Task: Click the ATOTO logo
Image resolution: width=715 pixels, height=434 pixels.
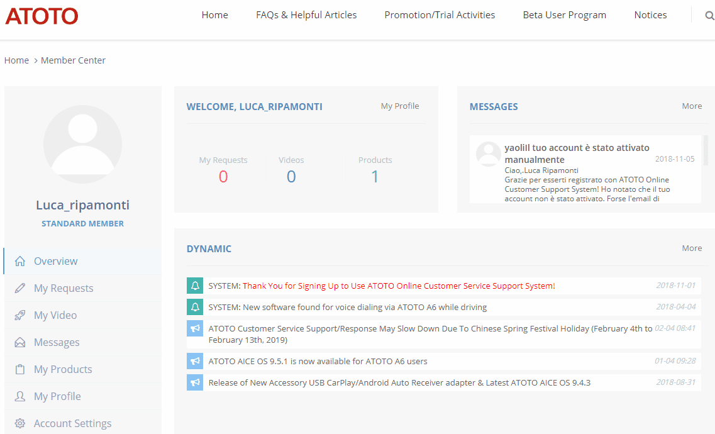Action: click(x=42, y=16)
